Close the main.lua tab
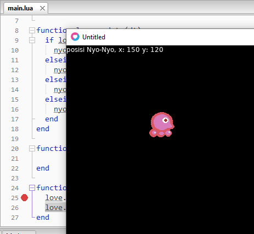 pos(42,8)
